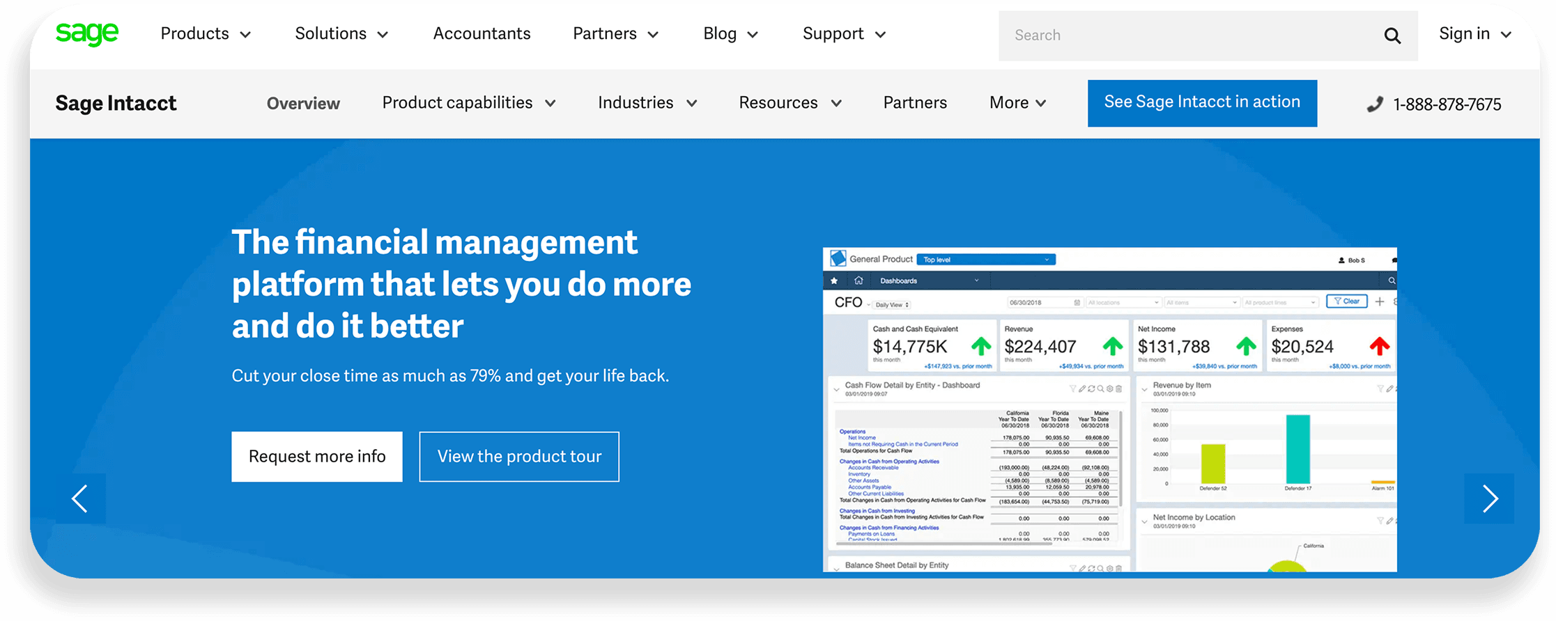Open the Solutions menu
1556x621 pixels.
pos(341,34)
